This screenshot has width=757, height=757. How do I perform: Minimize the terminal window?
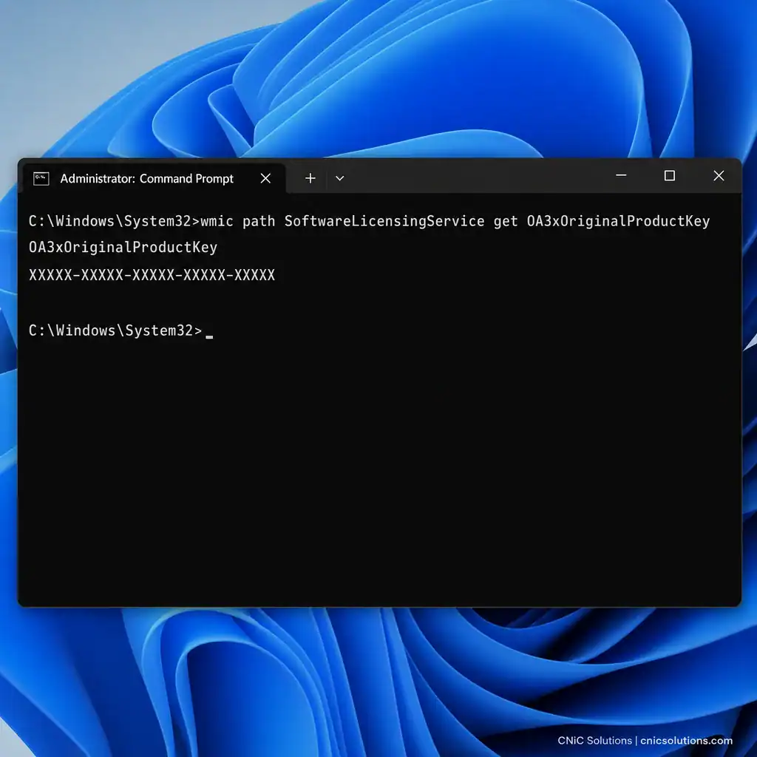point(621,175)
